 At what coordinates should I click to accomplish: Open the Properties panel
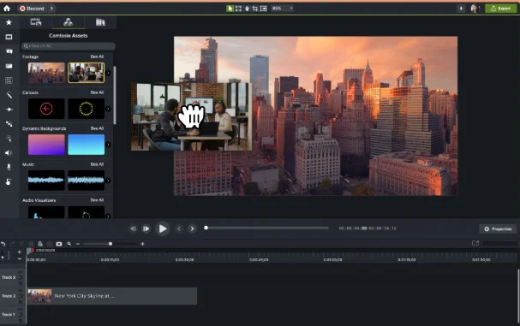point(498,229)
